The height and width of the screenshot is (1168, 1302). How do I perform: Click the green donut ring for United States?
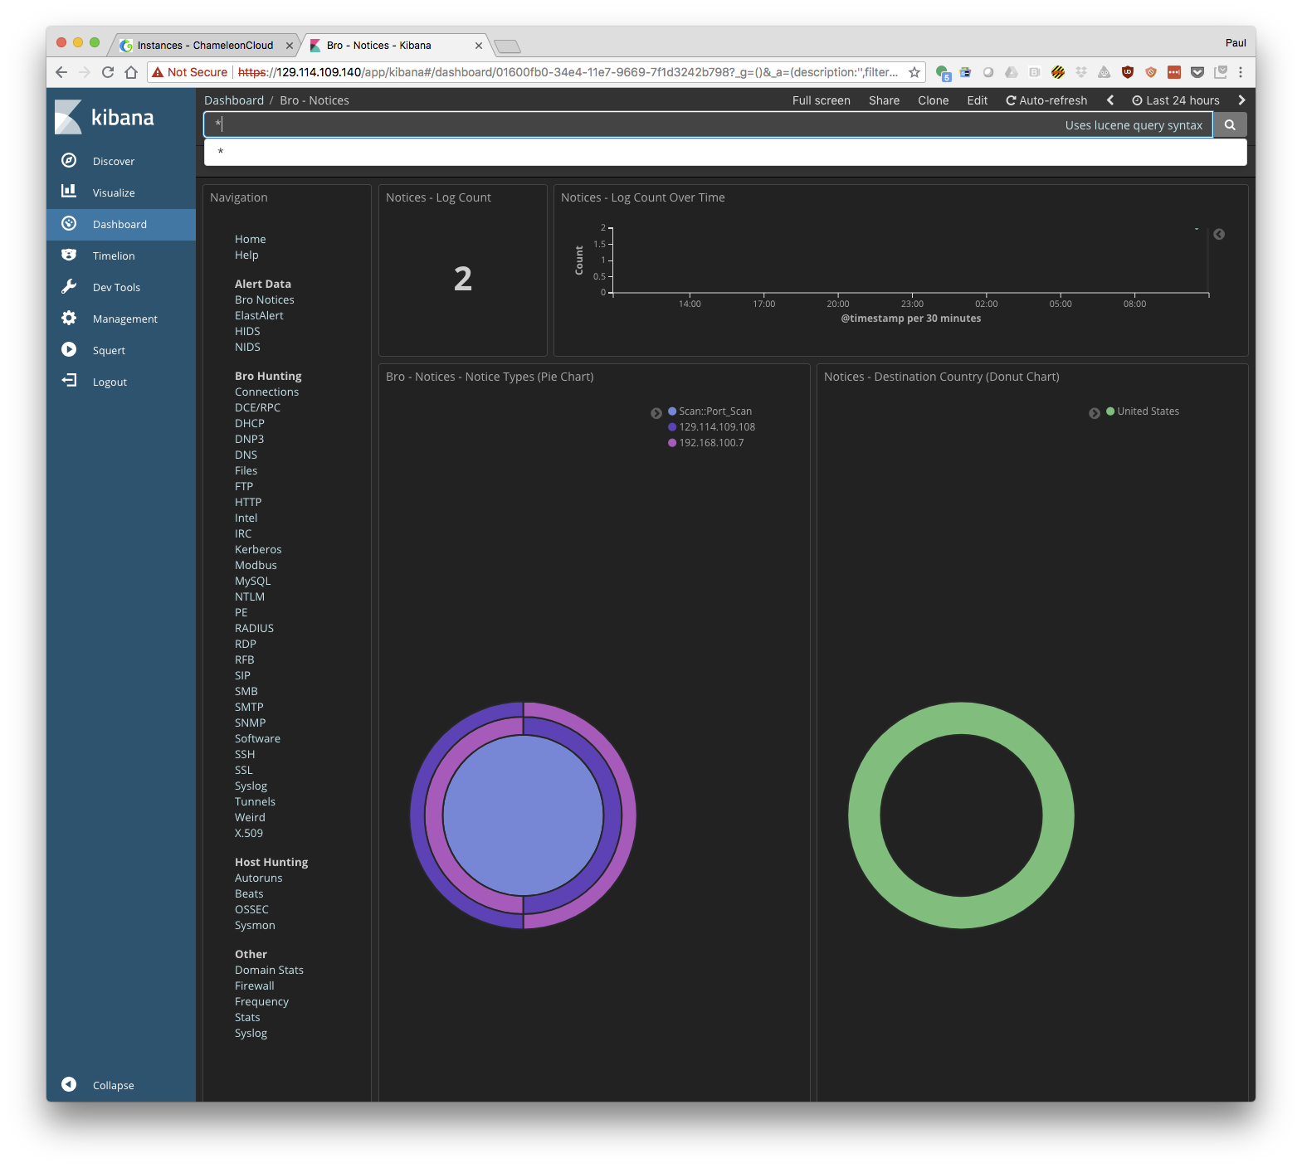863,815
